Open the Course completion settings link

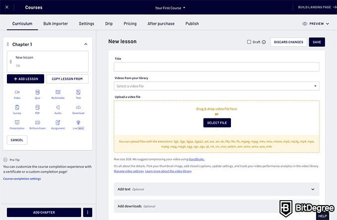point(22,179)
